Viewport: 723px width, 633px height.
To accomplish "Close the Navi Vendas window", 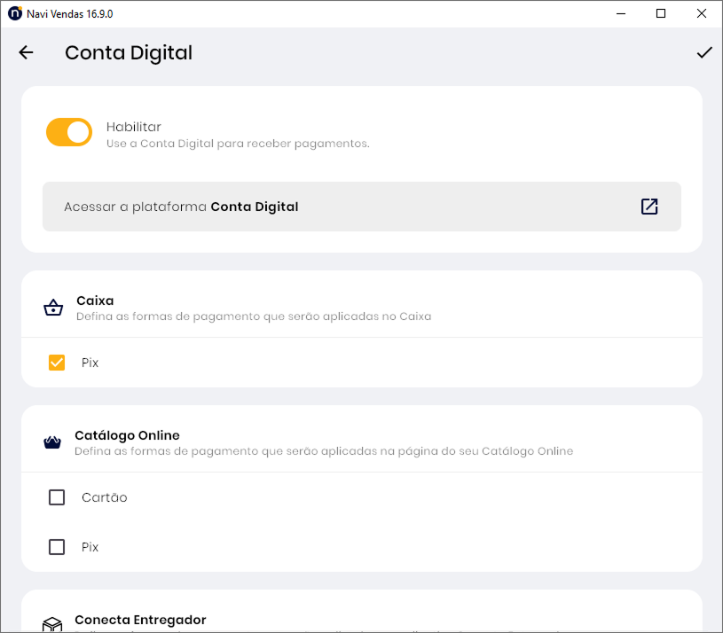I will click(x=702, y=13).
